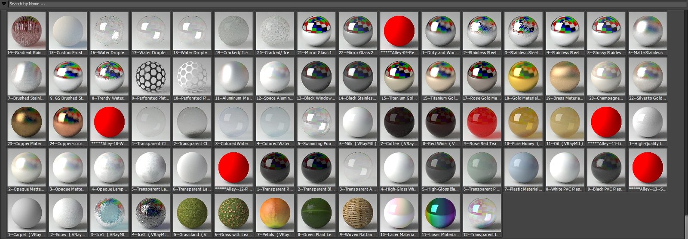688x239 pixels.
Task: Pick the 11--Laser Material rainbow sphere
Action: click(440, 213)
